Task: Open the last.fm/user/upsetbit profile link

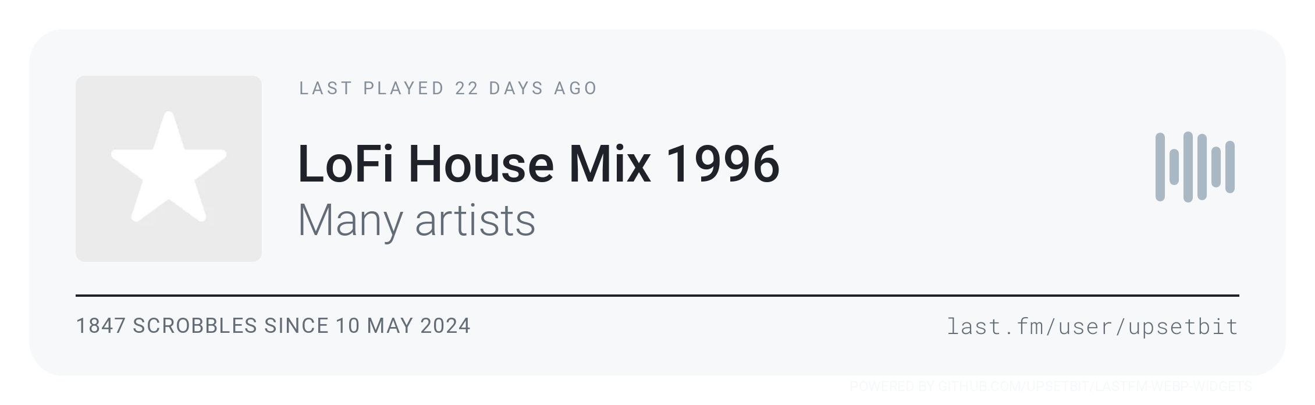Action: (x=1092, y=326)
